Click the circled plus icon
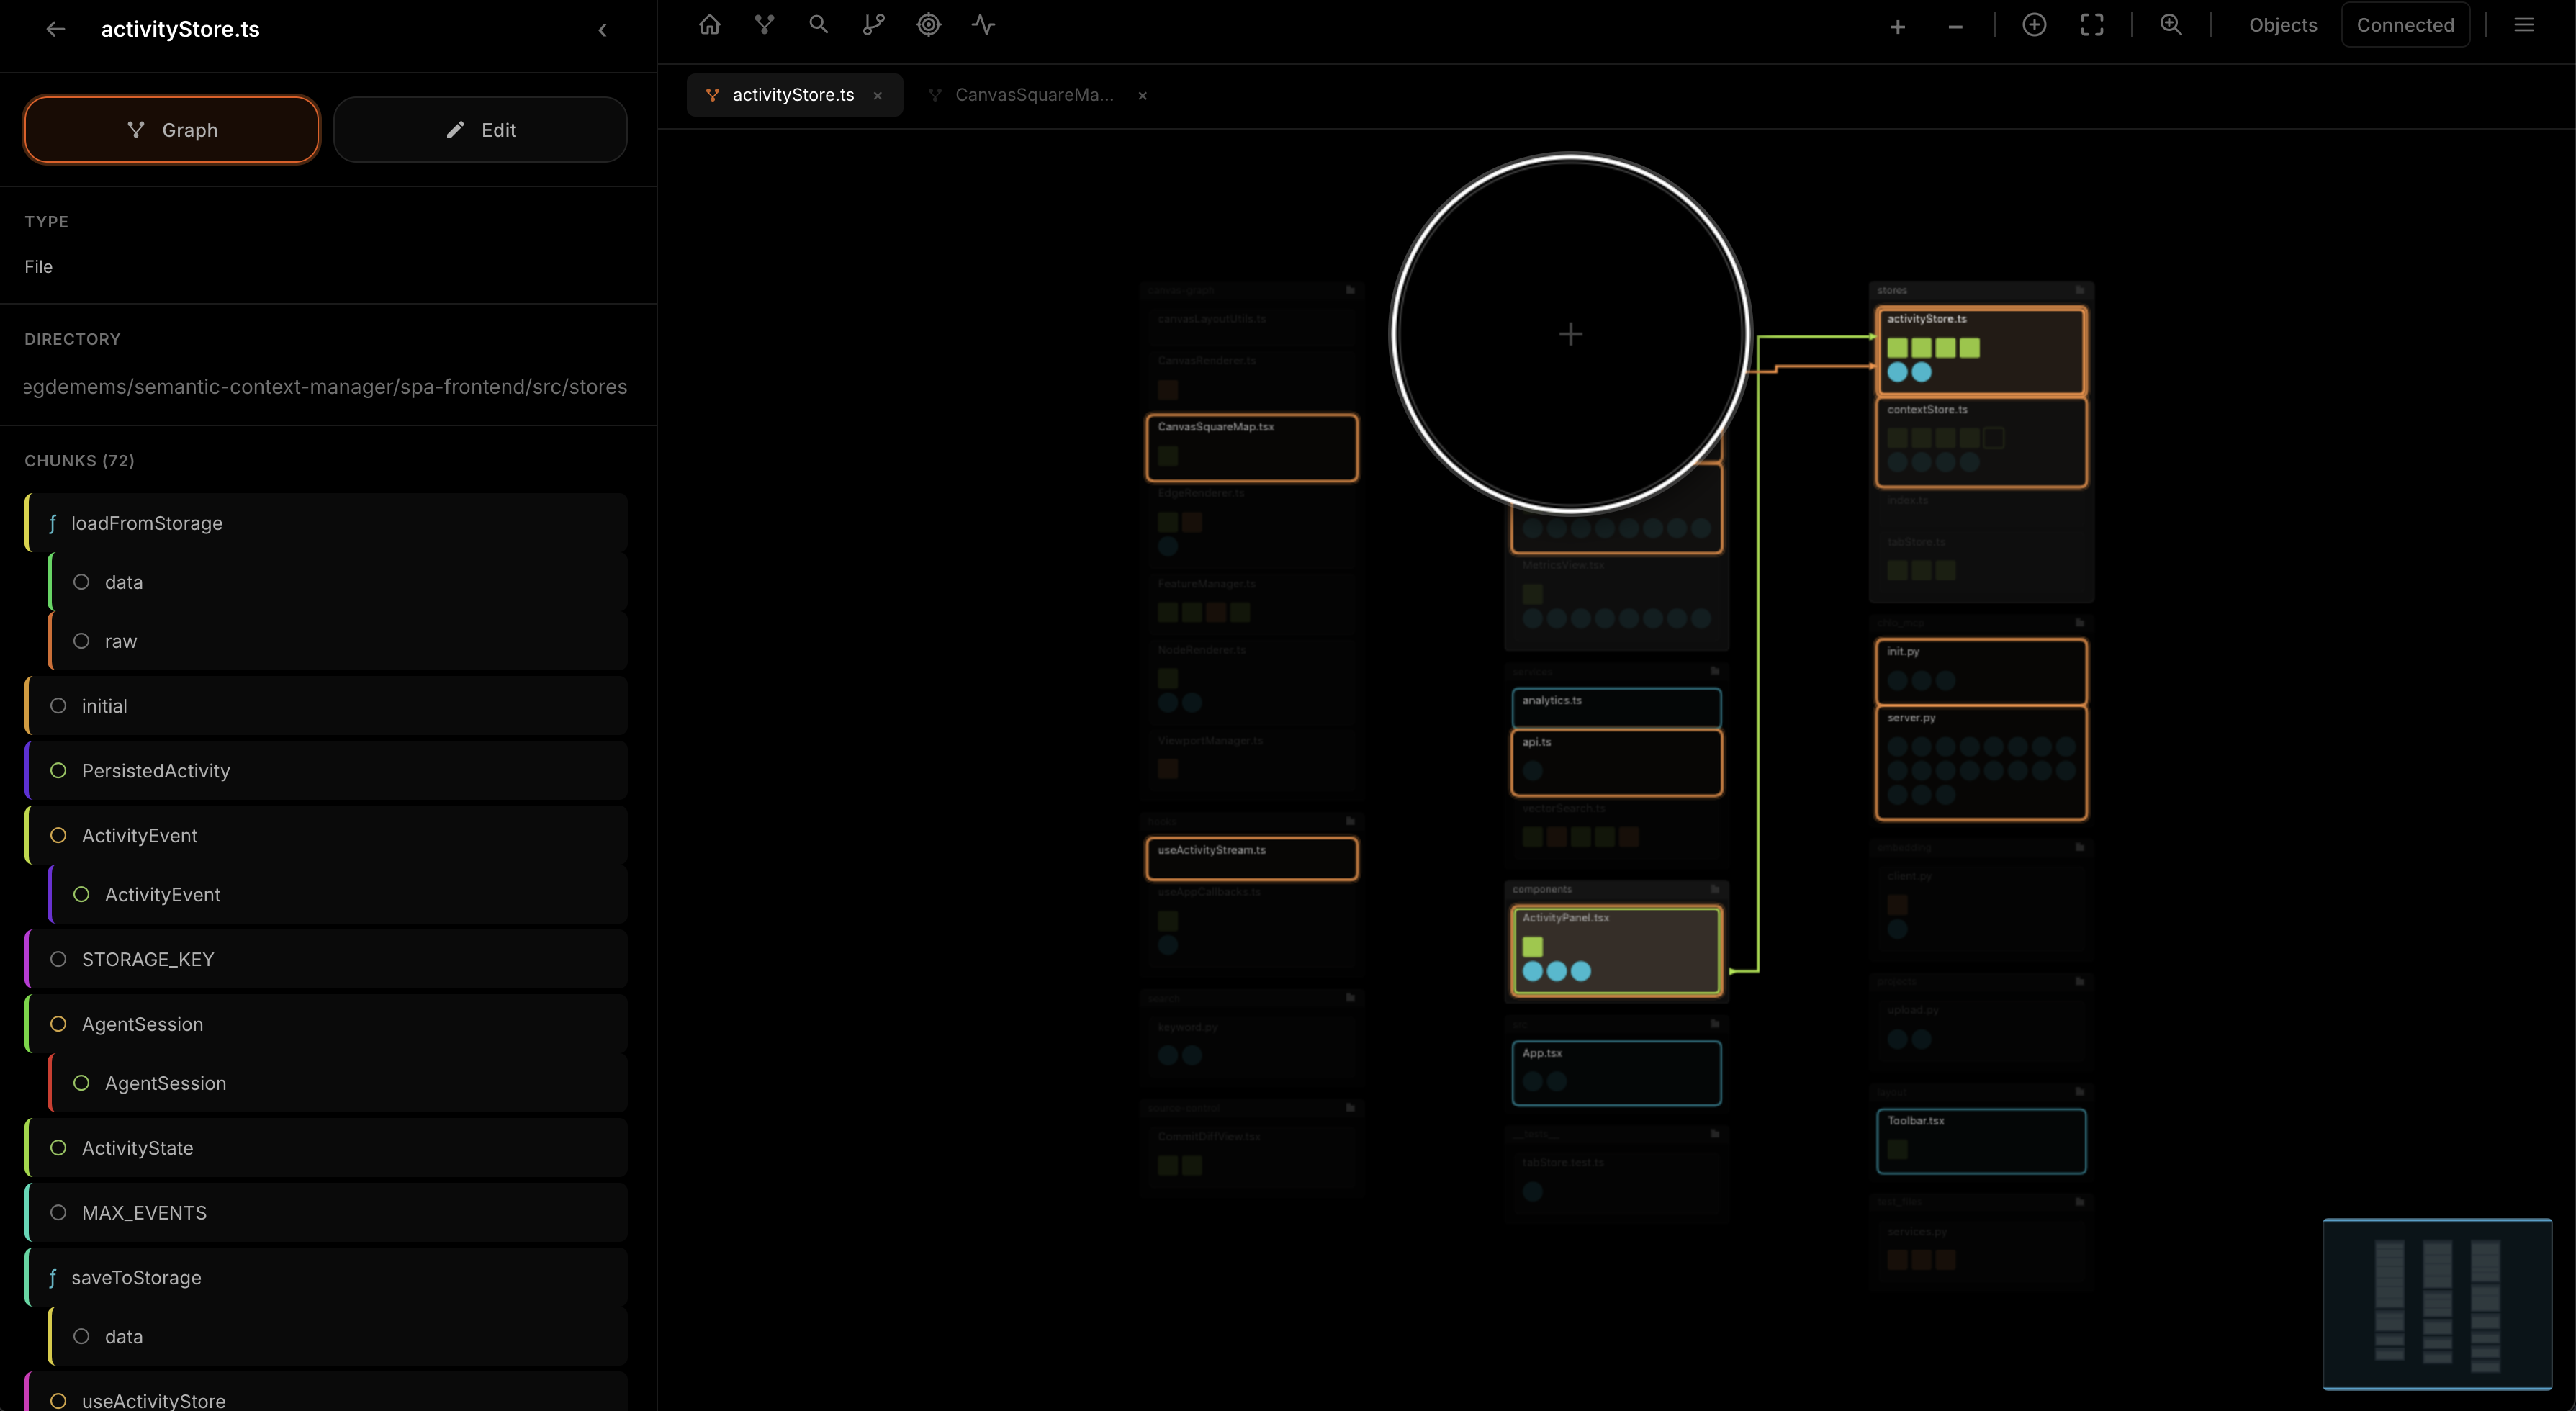Viewport: 2576px width, 1411px height. point(2033,25)
